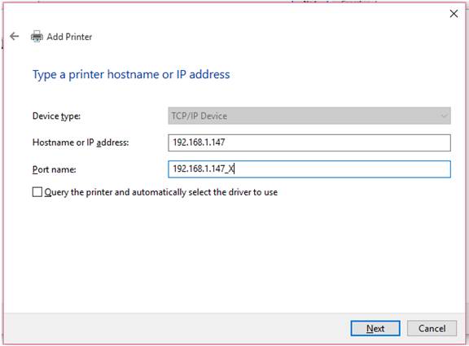The height and width of the screenshot is (346, 469).
Task: Click the Port name label
Action: (x=54, y=169)
